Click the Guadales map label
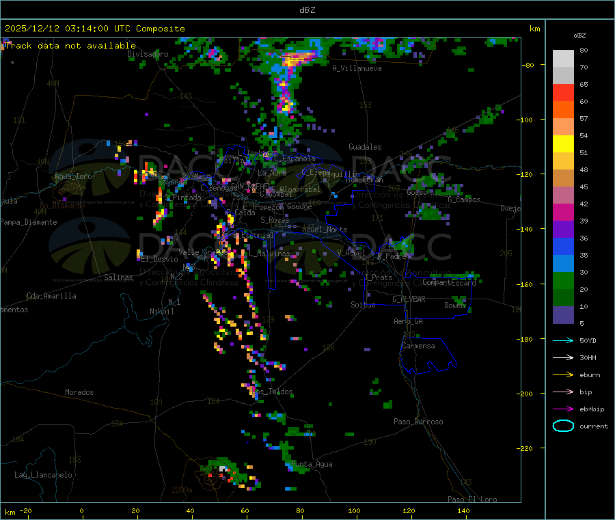The image size is (615, 520). [x=365, y=147]
